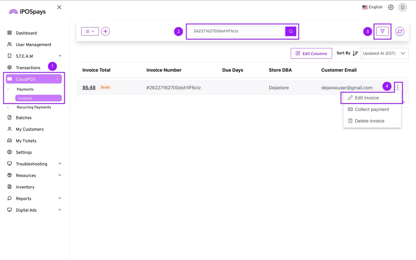Open the settings gear in top bar
Image resolution: width=416 pixels, height=260 pixels.
coord(391,7)
